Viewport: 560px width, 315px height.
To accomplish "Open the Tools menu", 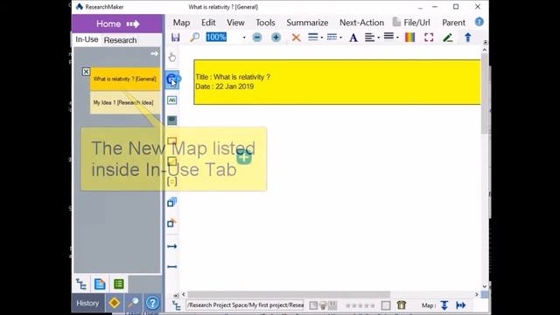I will [x=265, y=23].
